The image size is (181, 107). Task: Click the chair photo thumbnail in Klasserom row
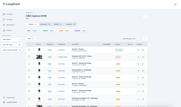(39, 57)
